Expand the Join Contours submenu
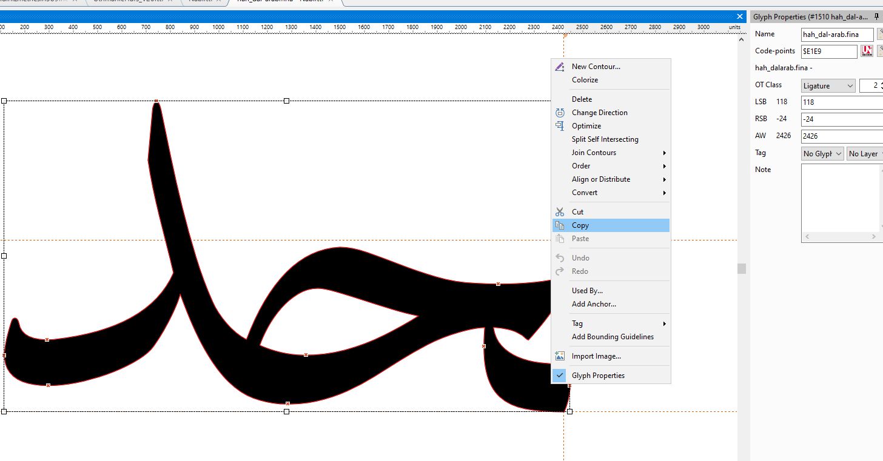This screenshot has width=883, height=461. coord(611,153)
